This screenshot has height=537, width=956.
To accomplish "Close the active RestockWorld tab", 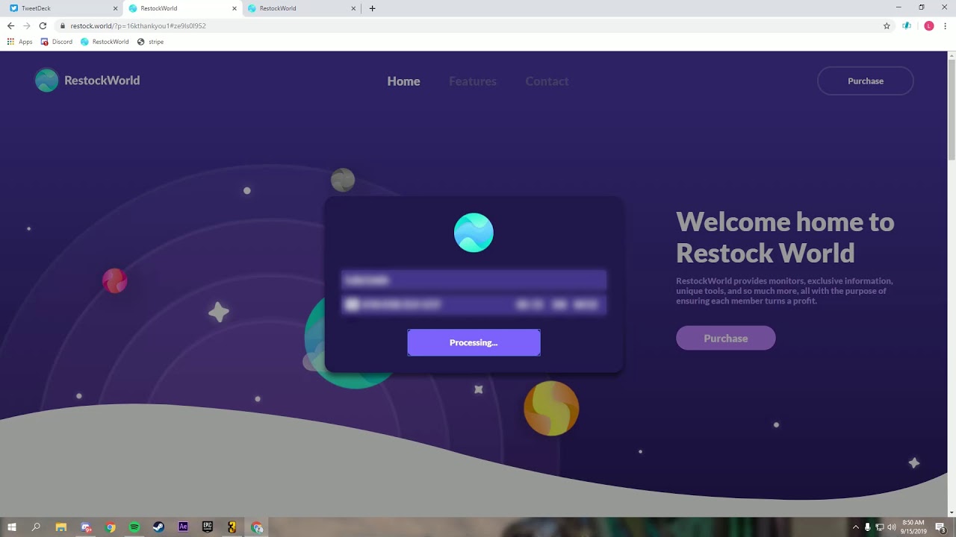I will [x=235, y=8].
